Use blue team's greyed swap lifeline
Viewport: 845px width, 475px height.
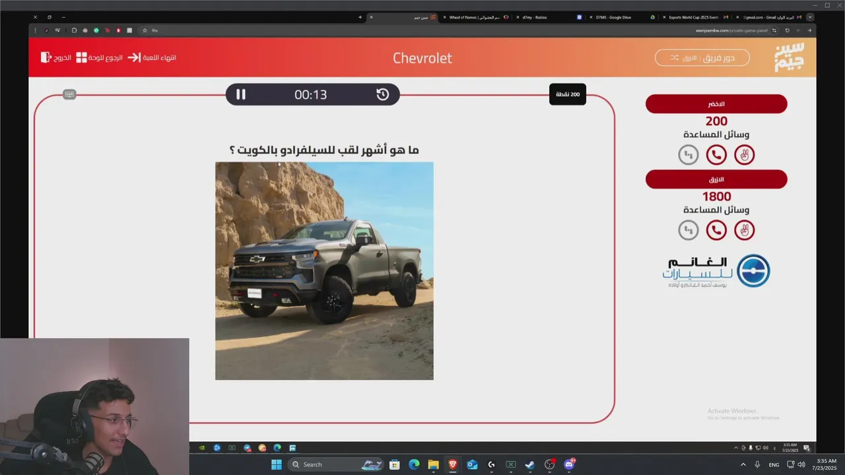tap(689, 230)
